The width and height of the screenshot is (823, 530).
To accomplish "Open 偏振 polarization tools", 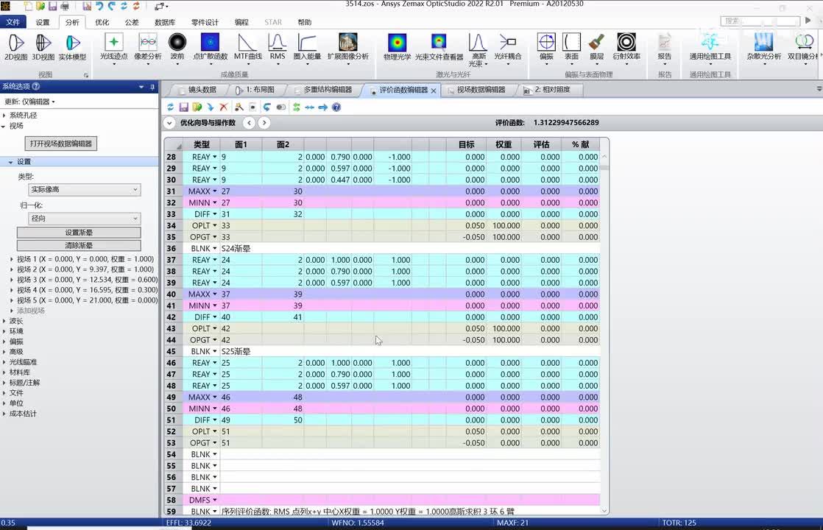I will pos(546,49).
